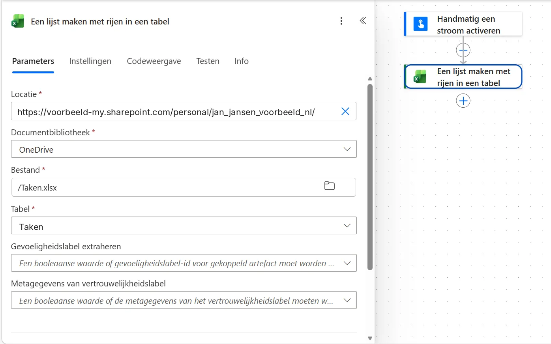Click the Excel icon on the canvas action card

click(x=420, y=77)
